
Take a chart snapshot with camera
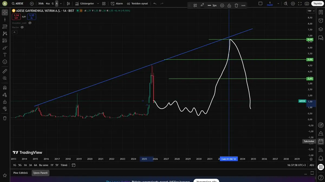click(307, 4)
